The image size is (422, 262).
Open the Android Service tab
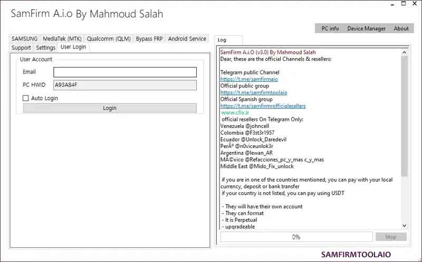click(x=187, y=39)
